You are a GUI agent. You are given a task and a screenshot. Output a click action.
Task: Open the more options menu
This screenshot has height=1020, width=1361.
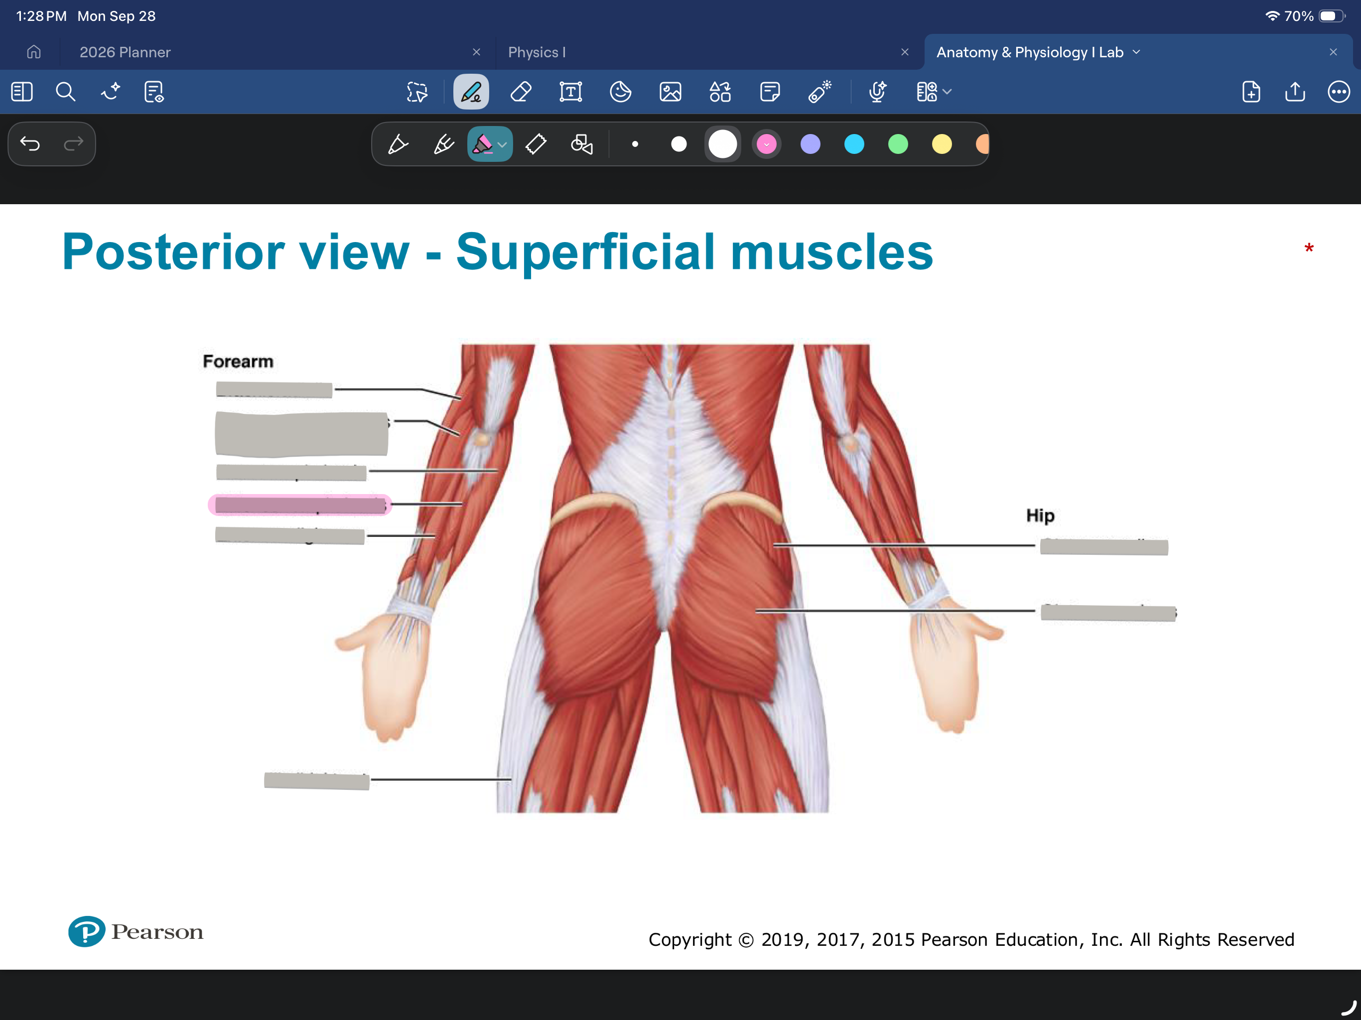(x=1339, y=92)
